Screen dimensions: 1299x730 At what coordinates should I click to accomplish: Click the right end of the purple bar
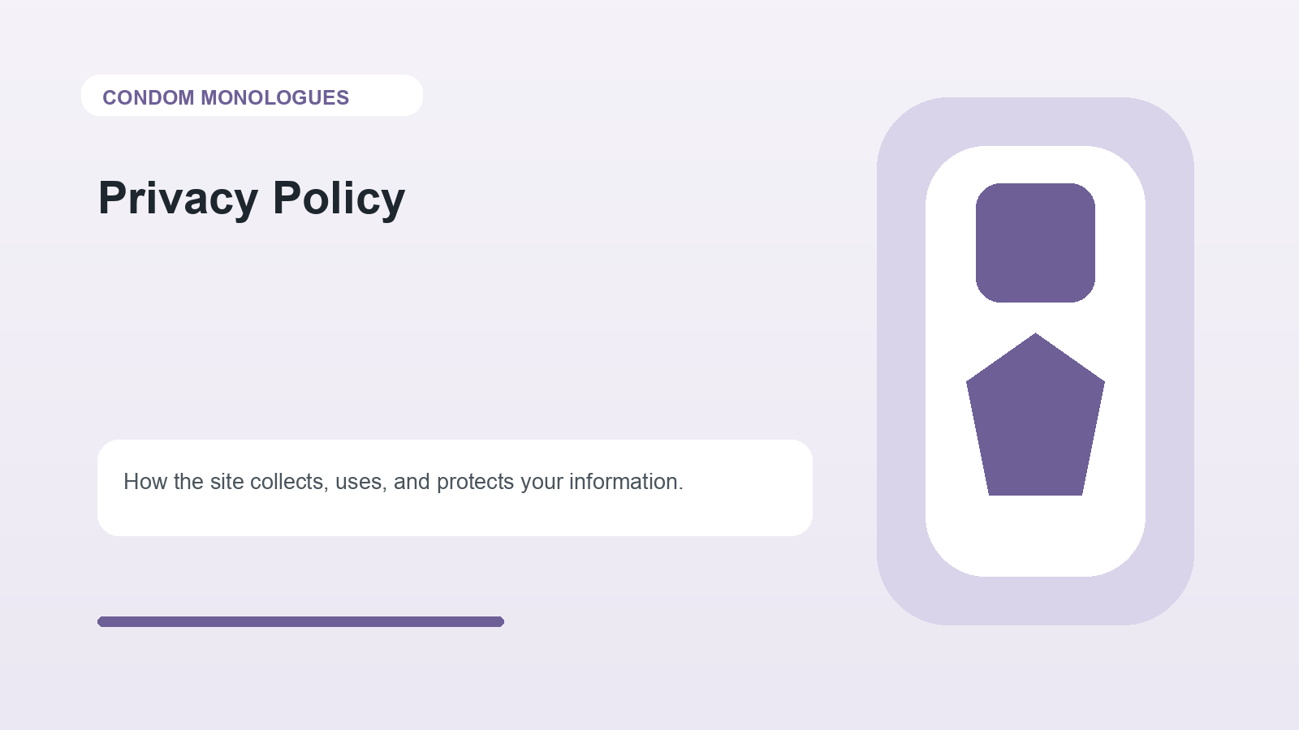[498, 621]
